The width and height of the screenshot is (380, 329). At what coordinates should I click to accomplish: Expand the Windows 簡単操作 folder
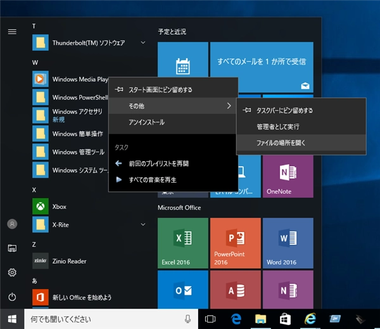coord(70,134)
